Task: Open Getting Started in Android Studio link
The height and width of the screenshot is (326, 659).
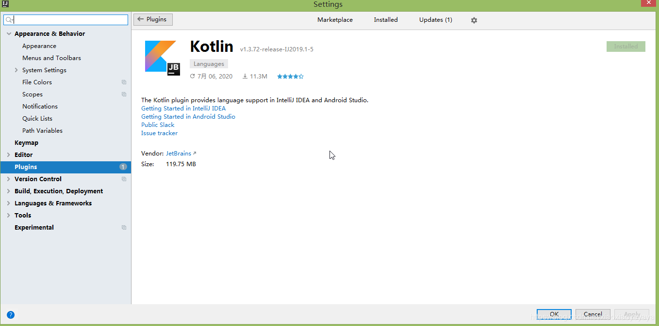Action: tap(188, 117)
